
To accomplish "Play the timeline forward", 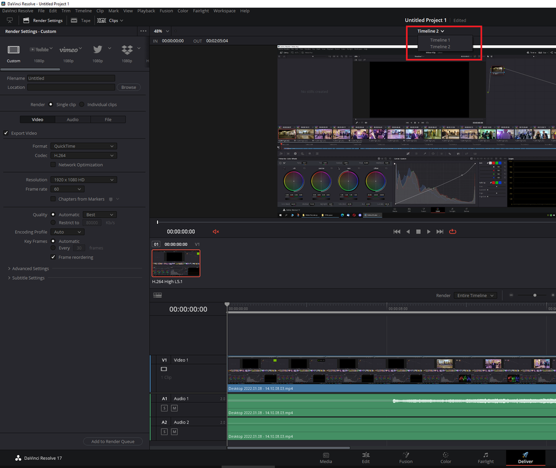I will (428, 232).
